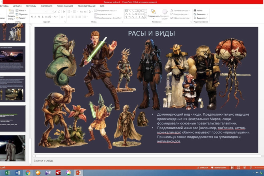The height and width of the screenshot is (176, 264).
Task: Open Выделить select dropdown
Action: (200, 18)
